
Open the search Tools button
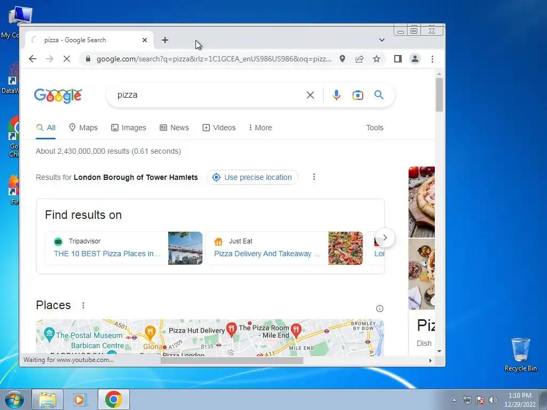[374, 128]
